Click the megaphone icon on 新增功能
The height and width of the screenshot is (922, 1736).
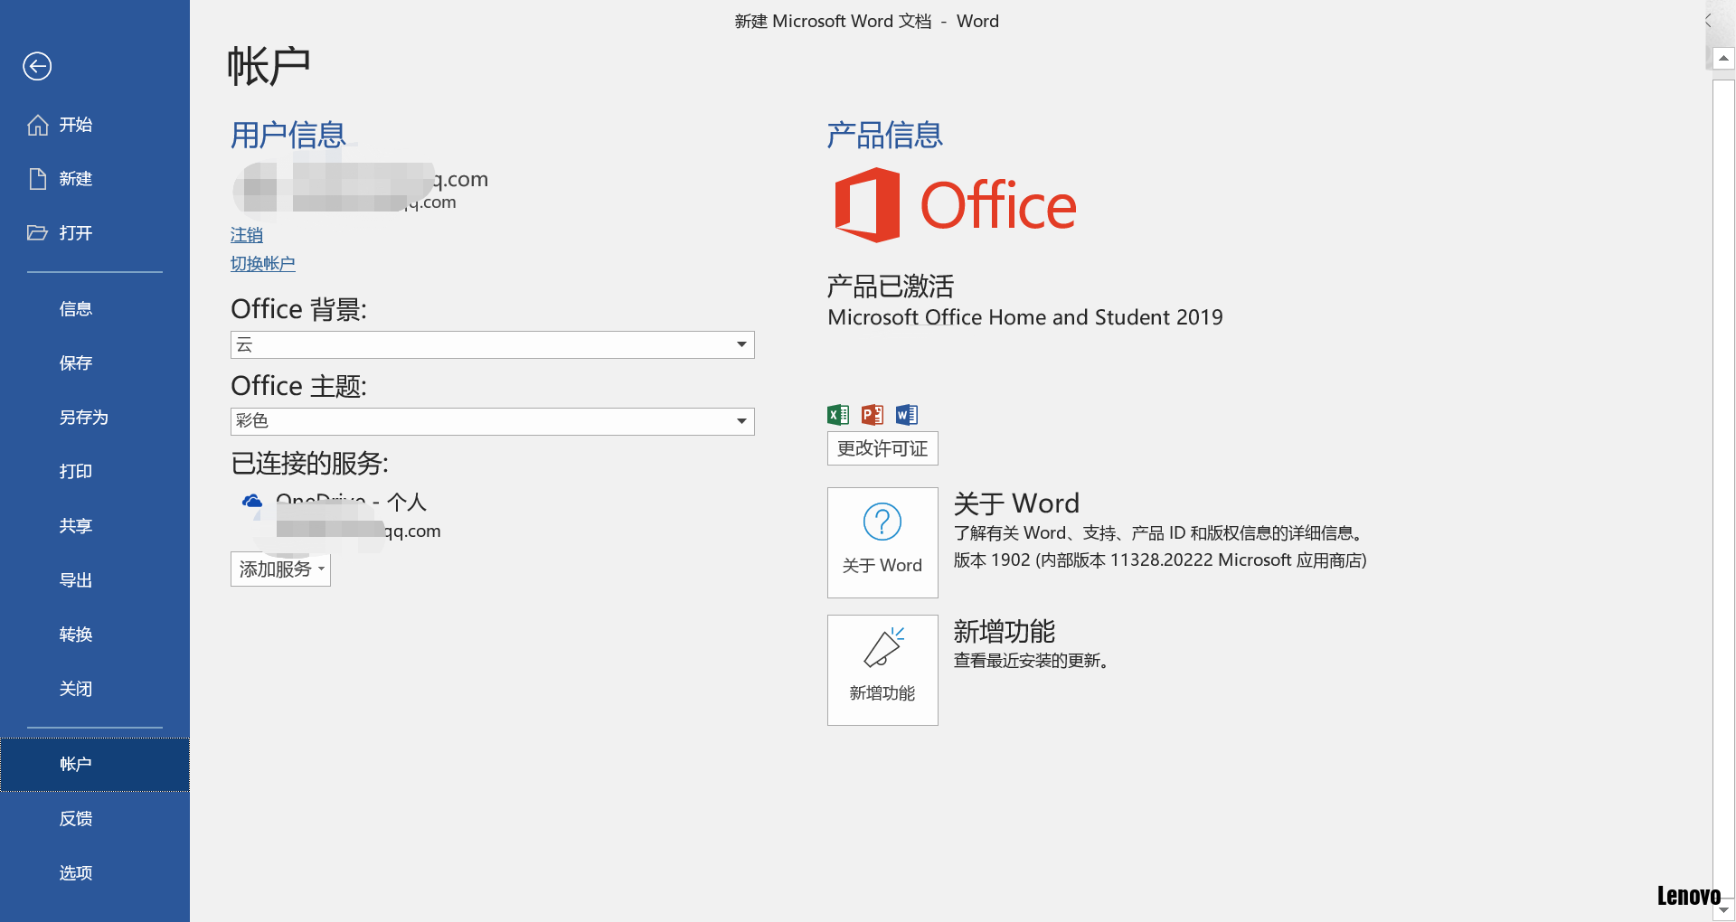point(883,647)
